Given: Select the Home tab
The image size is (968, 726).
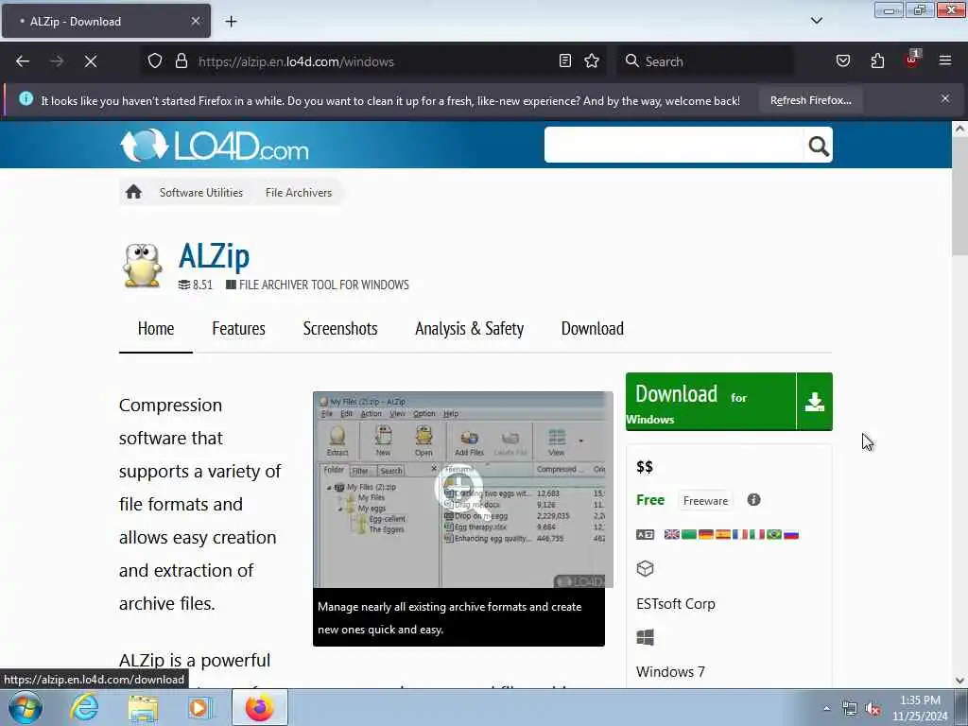Looking at the screenshot, I should tap(156, 328).
